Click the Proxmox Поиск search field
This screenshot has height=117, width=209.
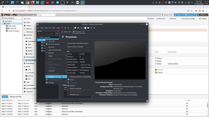click(x=46, y=15)
